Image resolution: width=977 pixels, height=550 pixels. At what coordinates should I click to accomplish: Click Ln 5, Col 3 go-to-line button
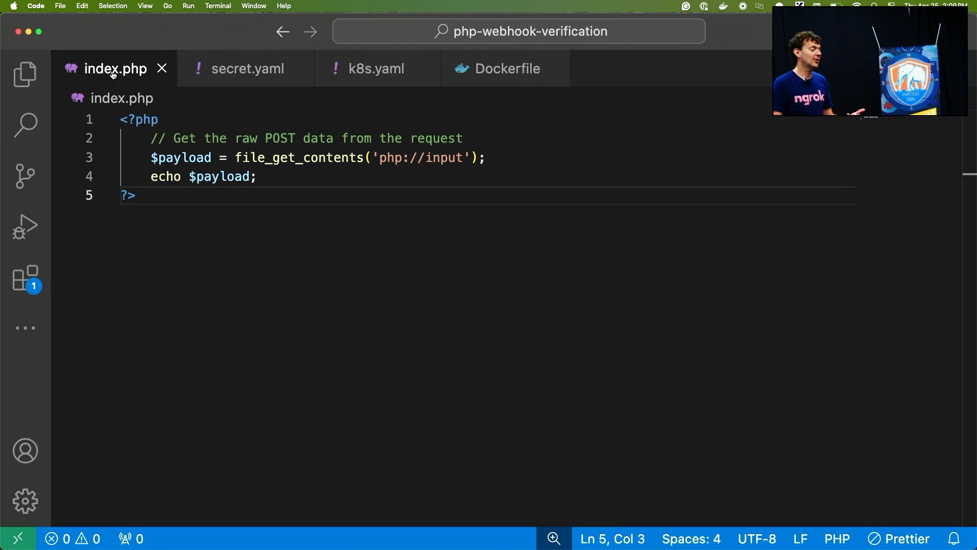pos(613,539)
